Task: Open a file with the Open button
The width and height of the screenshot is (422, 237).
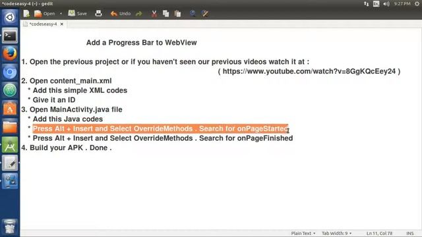Action: 45,13
